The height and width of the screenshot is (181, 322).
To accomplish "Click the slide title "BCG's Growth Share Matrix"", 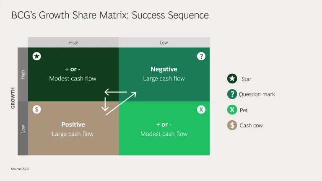I will 110,16.
